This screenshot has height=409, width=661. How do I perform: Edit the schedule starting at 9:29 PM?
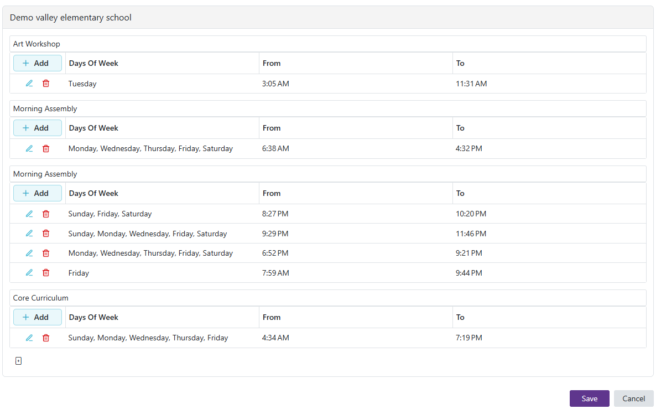pos(29,234)
